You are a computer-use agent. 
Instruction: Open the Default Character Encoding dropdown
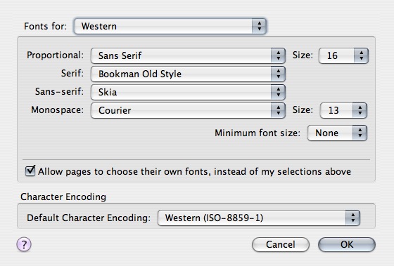tap(259, 218)
